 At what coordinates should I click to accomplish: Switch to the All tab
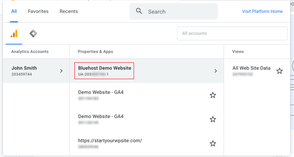click(x=14, y=11)
